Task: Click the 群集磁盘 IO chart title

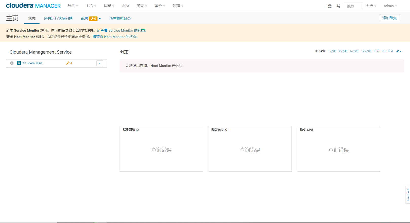Action: click(x=219, y=130)
